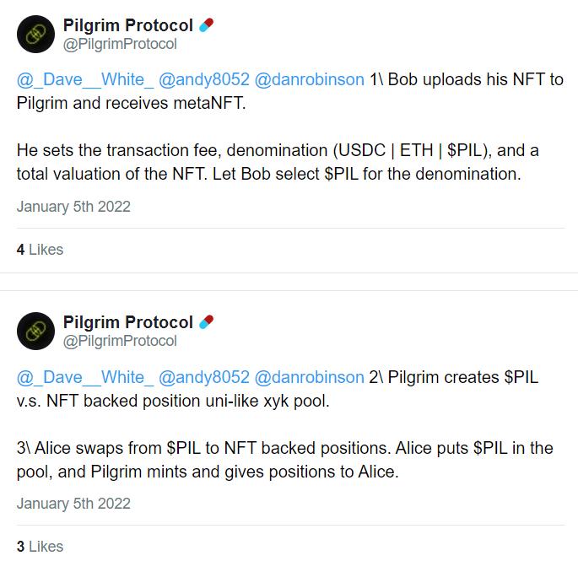Open the @andy8052 mention in the first tweet

[x=204, y=80]
